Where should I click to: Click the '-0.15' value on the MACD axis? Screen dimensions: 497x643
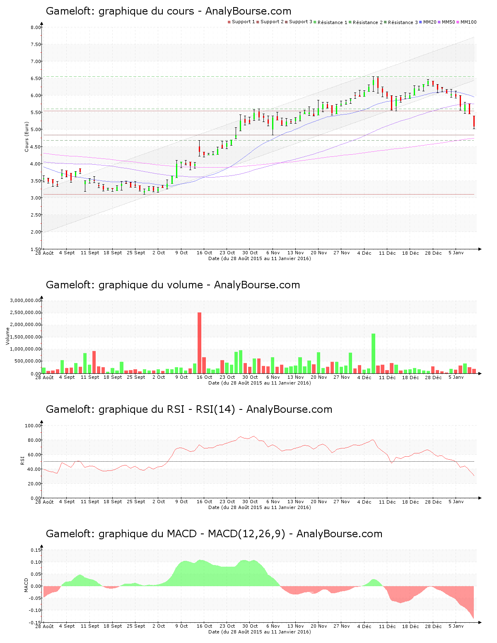pos(35,622)
